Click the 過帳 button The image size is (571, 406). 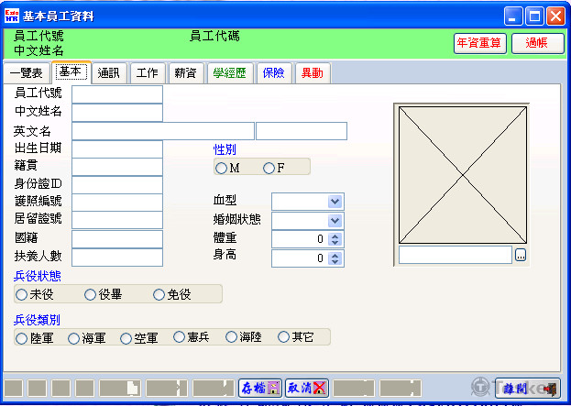[x=537, y=43]
